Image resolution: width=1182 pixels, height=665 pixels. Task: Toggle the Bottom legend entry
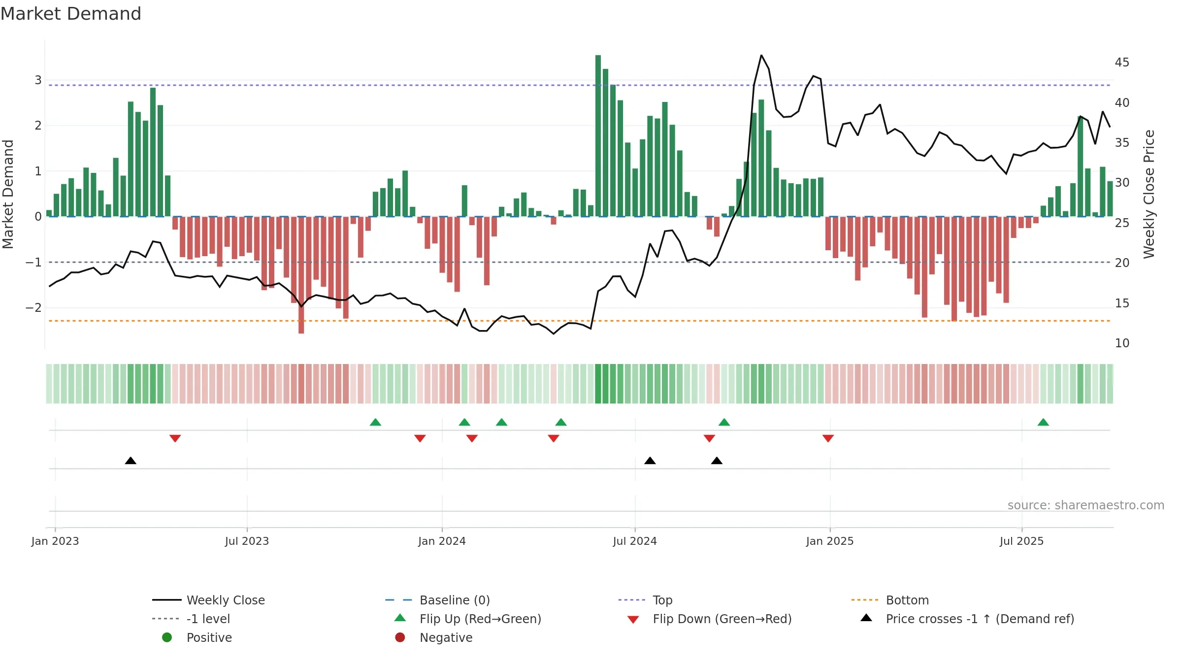point(890,600)
